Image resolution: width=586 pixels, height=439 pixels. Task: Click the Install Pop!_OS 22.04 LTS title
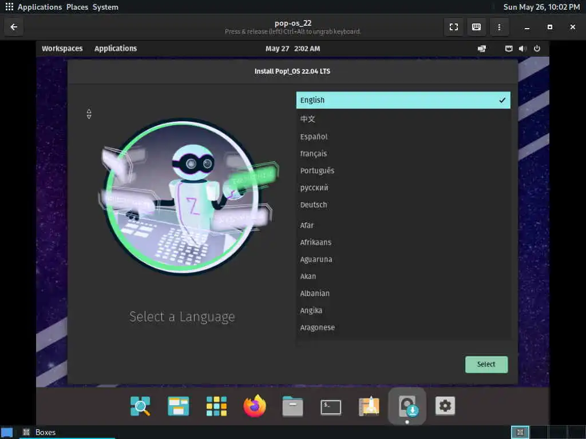[292, 71]
